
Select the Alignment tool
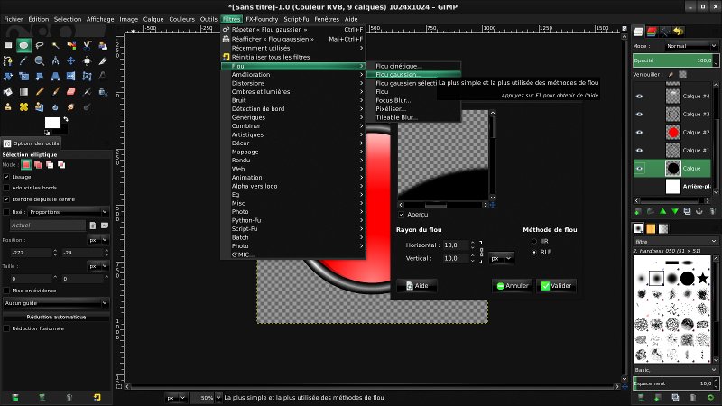87,60
